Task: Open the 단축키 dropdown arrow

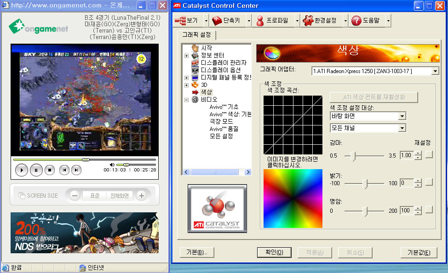Action: coord(249,21)
